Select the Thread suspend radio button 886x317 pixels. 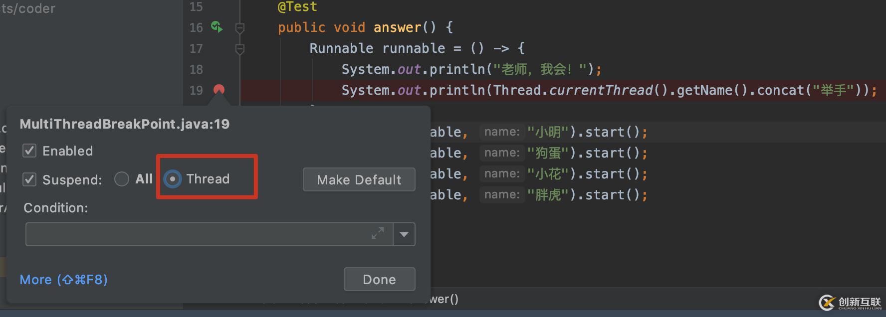(x=173, y=179)
